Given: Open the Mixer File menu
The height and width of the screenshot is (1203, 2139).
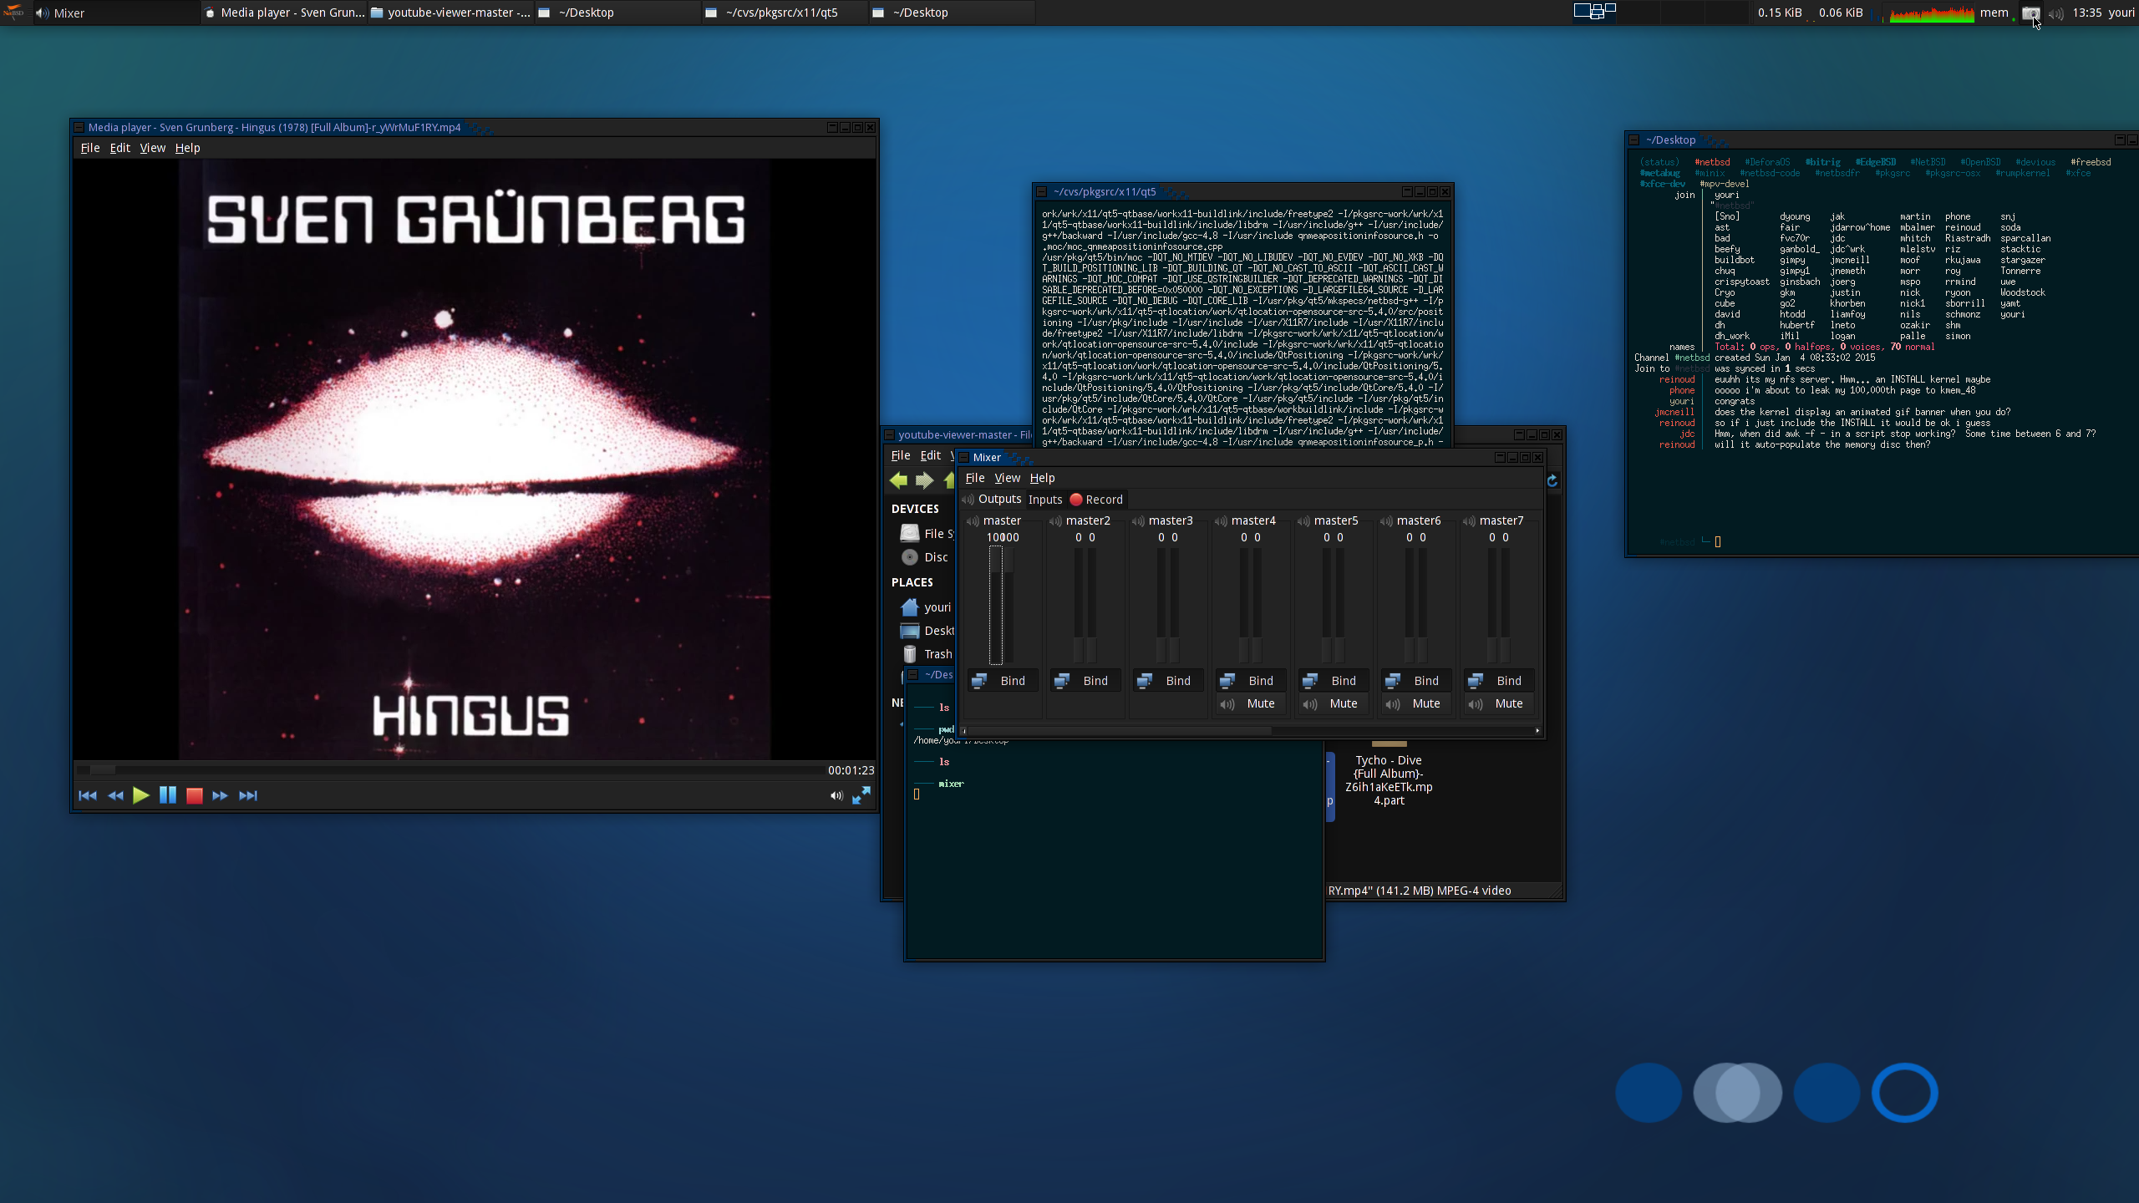Looking at the screenshot, I should point(975,478).
